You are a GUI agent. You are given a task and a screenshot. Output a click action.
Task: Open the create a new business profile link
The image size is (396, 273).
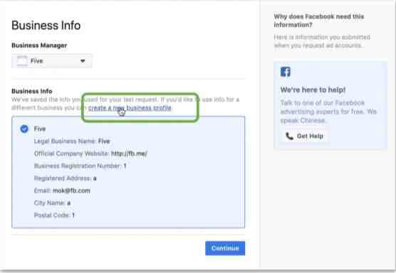130,108
